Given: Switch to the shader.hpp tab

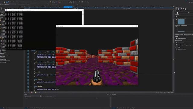Looking at the screenshot, I should tap(75, 7).
